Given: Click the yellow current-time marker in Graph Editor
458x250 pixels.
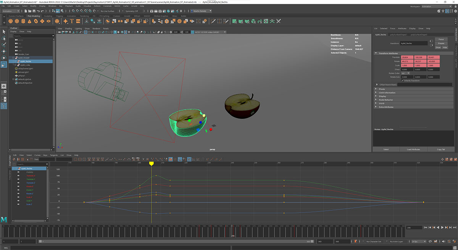Looking at the screenshot, I should [x=152, y=163].
